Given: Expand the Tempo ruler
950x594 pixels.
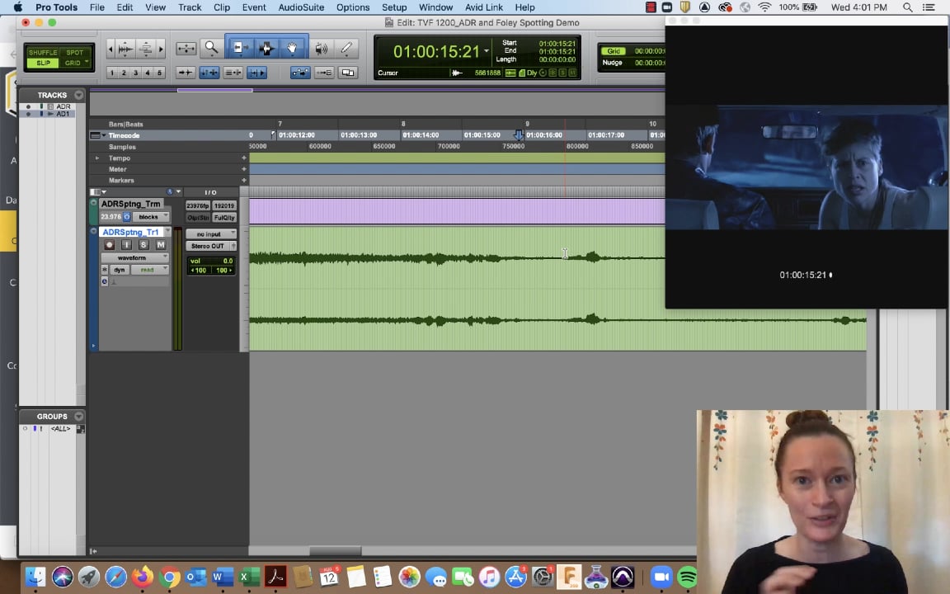Looking at the screenshot, I should (97, 158).
